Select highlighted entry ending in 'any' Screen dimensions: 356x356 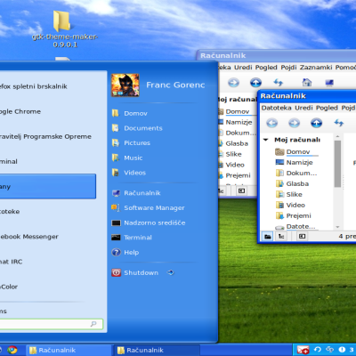point(48,186)
